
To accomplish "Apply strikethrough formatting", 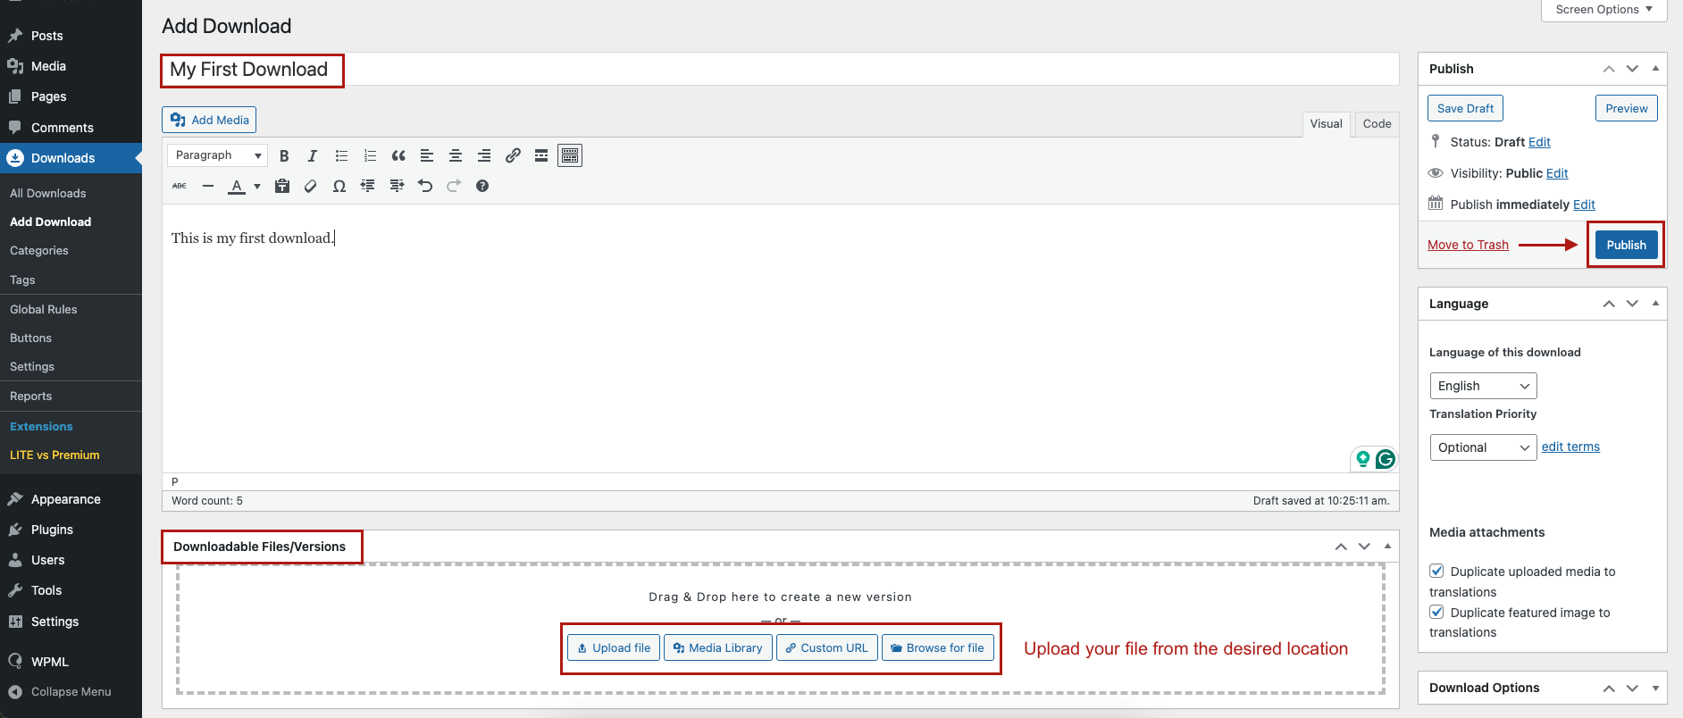I will pos(180,186).
